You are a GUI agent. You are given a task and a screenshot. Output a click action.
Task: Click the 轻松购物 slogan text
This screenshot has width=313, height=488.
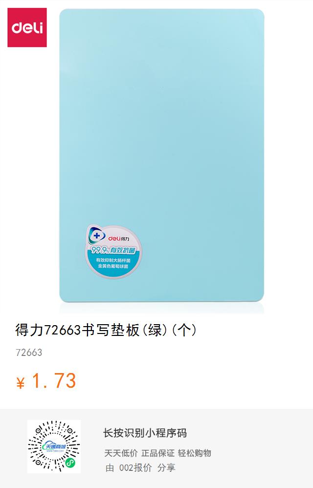(195, 453)
